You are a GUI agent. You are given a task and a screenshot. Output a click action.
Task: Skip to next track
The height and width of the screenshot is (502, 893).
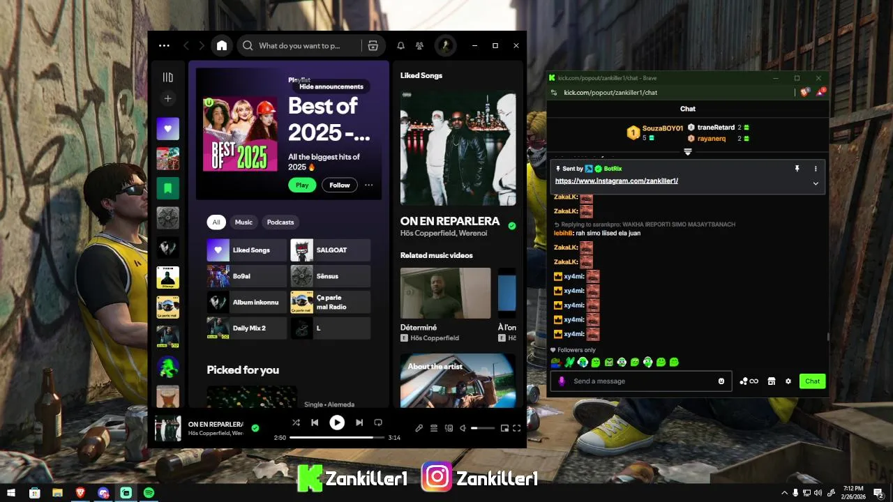click(x=359, y=423)
